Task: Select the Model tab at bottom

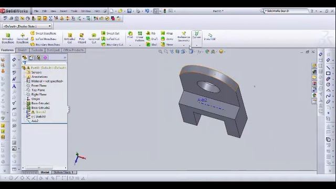Action: (45, 172)
